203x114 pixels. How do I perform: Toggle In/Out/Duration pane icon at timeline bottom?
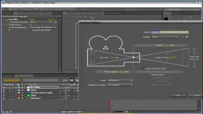11,111
